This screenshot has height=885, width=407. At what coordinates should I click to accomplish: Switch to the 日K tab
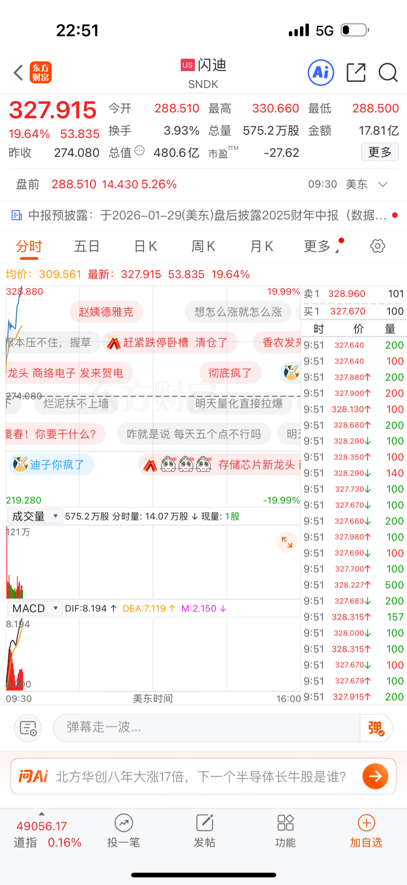point(145,246)
